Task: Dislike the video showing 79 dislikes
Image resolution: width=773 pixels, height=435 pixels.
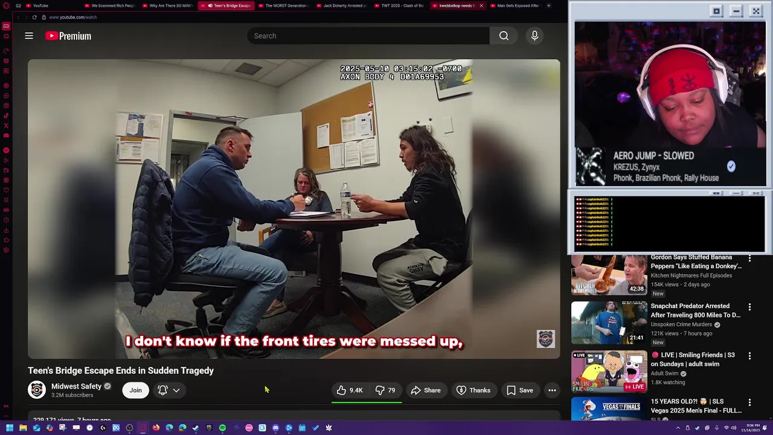Action: point(385,390)
